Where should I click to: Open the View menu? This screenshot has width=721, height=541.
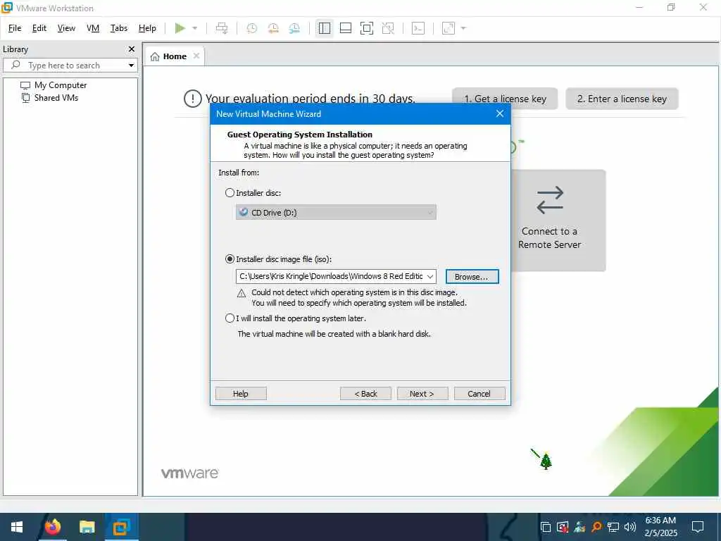66,28
